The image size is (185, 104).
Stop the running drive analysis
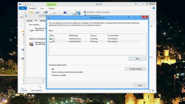[137, 59]
